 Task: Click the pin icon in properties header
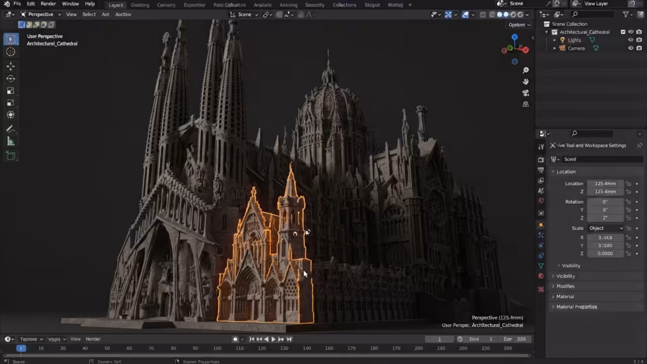[x=640, y=146]
